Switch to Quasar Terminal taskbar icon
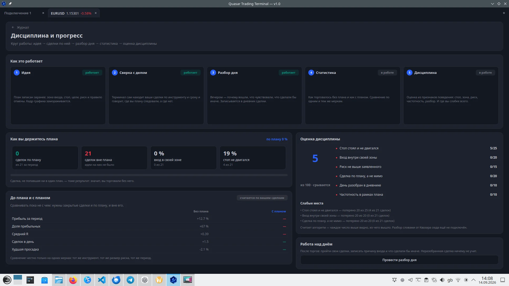This screenshot has height=286, width=509. click(x=173, y=280)
